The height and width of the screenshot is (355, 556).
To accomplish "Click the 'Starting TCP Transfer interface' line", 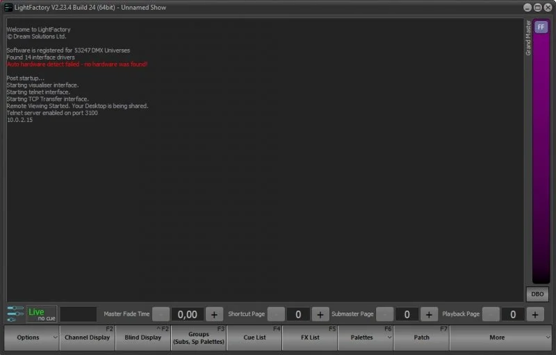I will click(47, 99).
